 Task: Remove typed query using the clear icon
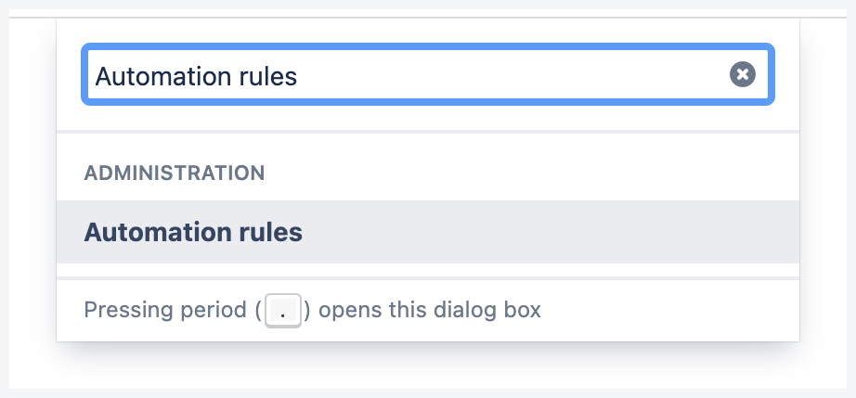point(742,74)
